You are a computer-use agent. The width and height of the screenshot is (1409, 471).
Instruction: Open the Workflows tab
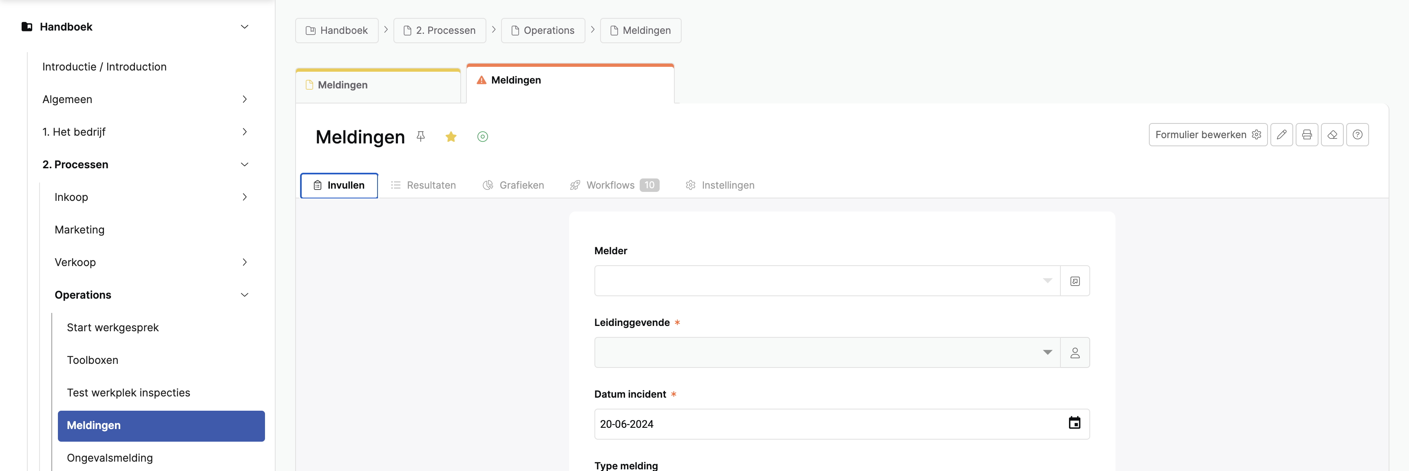pos(614,185)
